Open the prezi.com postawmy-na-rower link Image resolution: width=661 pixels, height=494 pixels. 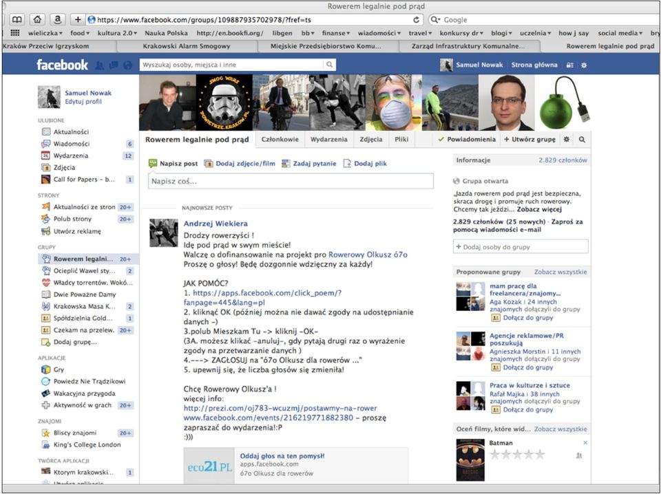coord(280,408)
